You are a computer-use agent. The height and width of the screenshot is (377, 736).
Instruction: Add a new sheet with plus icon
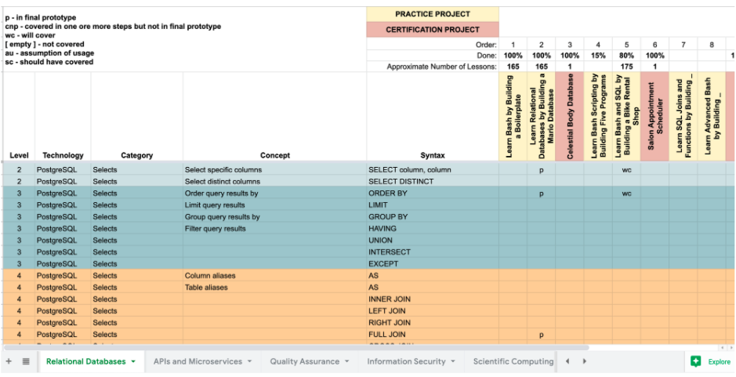coord(9,361)
